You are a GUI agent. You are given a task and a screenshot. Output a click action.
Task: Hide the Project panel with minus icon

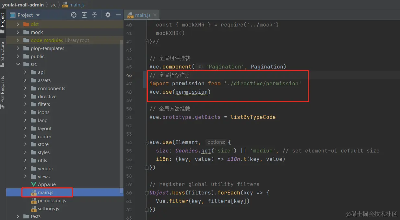point(118,15)
